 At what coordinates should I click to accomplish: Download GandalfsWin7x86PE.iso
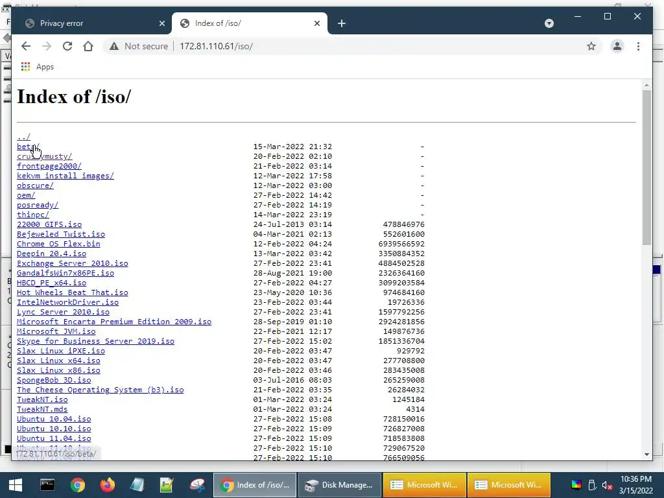tap(65, 273)
